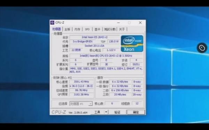This screenshot has width=209, height=130.
Task: Click the QPI frequency value 3192.38 MHz
Action: 81,94
